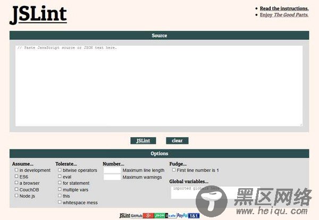Enable the CouchDB assumption

click(x=16, y=189)
